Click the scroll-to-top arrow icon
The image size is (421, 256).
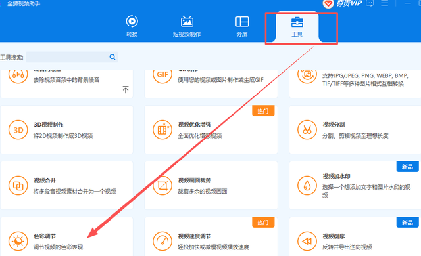[126, 89]
